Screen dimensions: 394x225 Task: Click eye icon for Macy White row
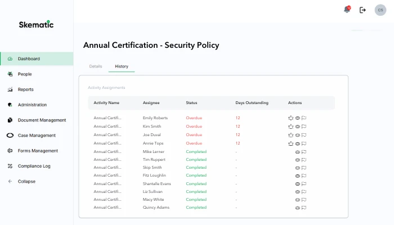tap(297, 200)
